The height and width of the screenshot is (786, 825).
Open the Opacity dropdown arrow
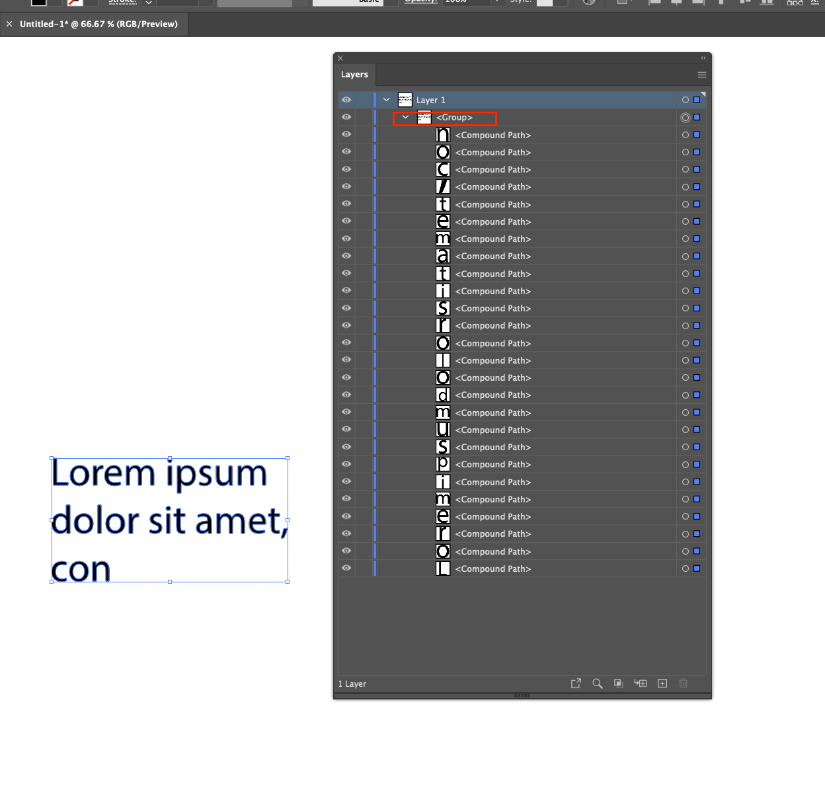(498, 1)
